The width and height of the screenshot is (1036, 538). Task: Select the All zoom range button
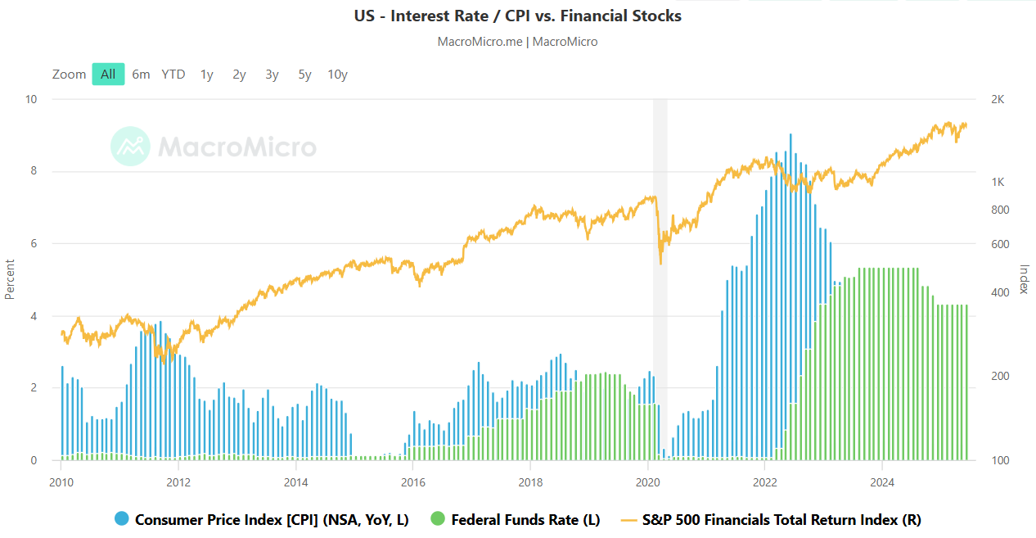pyautogui.click(x=108, y=75)
